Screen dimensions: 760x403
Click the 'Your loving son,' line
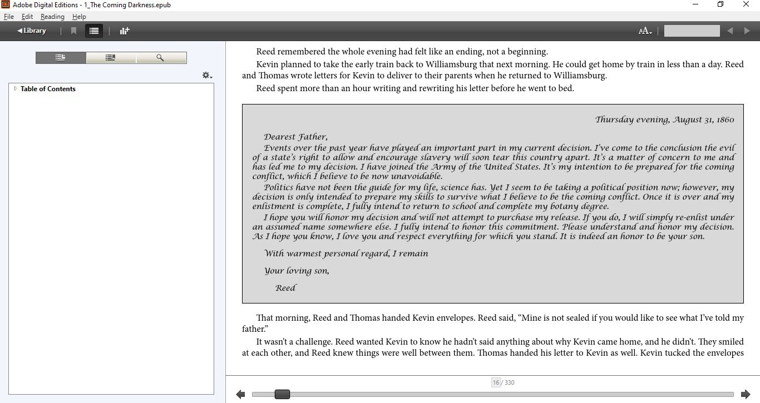[297, 271]
